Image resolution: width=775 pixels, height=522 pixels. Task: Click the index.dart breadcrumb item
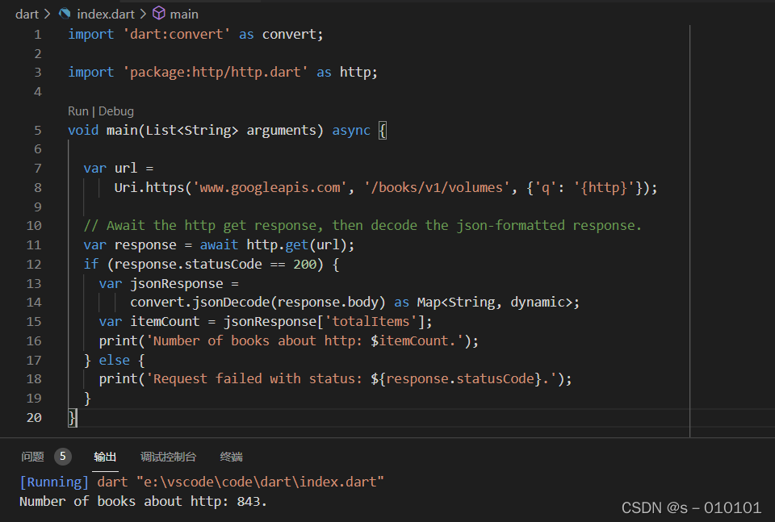click(x=105, y=15)
